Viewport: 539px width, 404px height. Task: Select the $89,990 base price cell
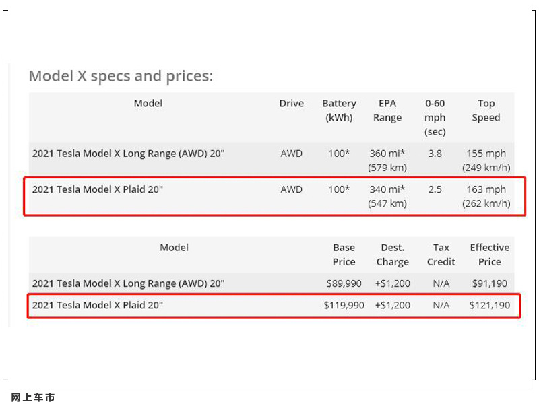[x=344, y=283]
